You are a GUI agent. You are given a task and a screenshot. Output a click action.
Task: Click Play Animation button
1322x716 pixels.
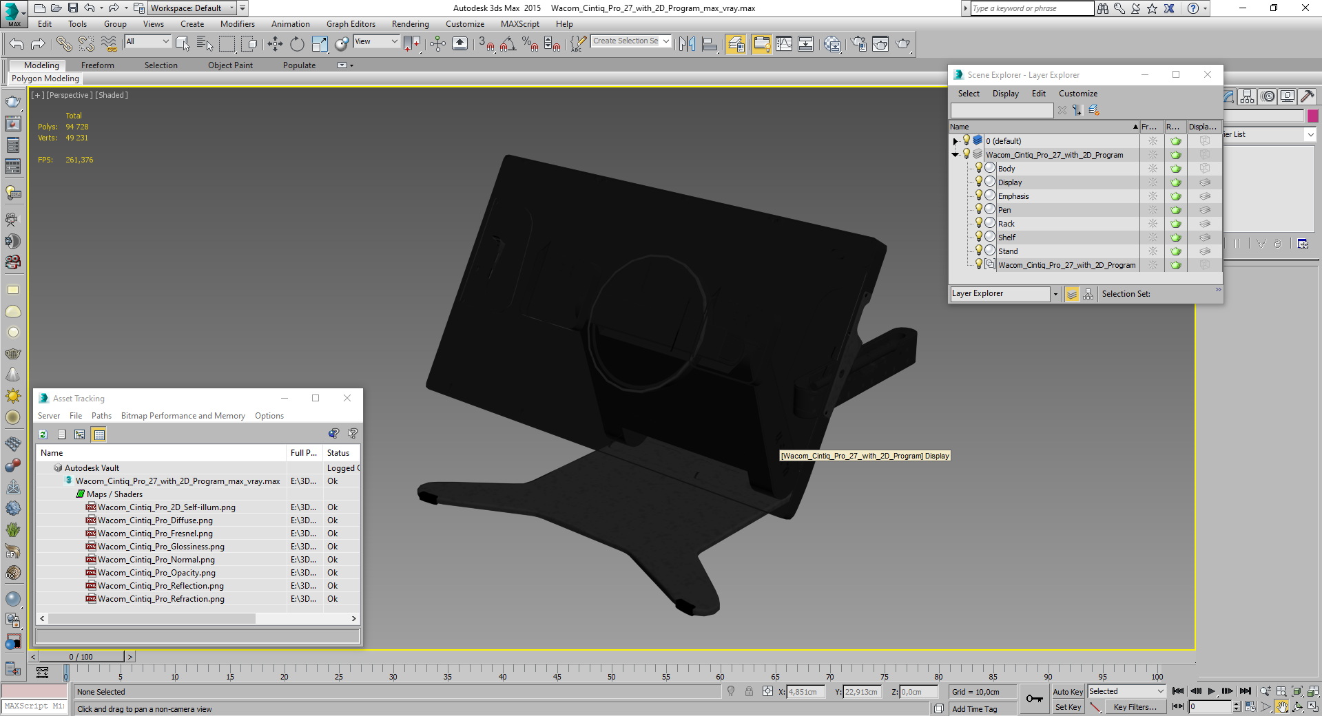1211,691
